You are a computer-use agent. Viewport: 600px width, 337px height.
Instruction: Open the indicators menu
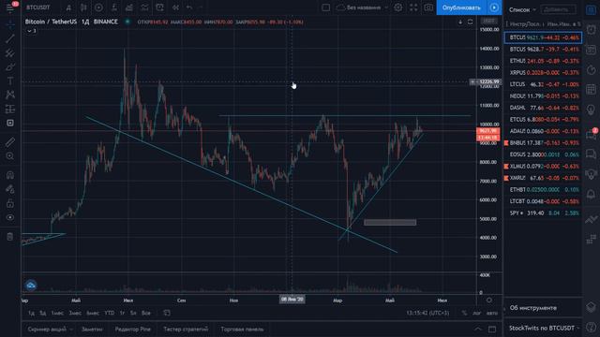click(114, 7)
